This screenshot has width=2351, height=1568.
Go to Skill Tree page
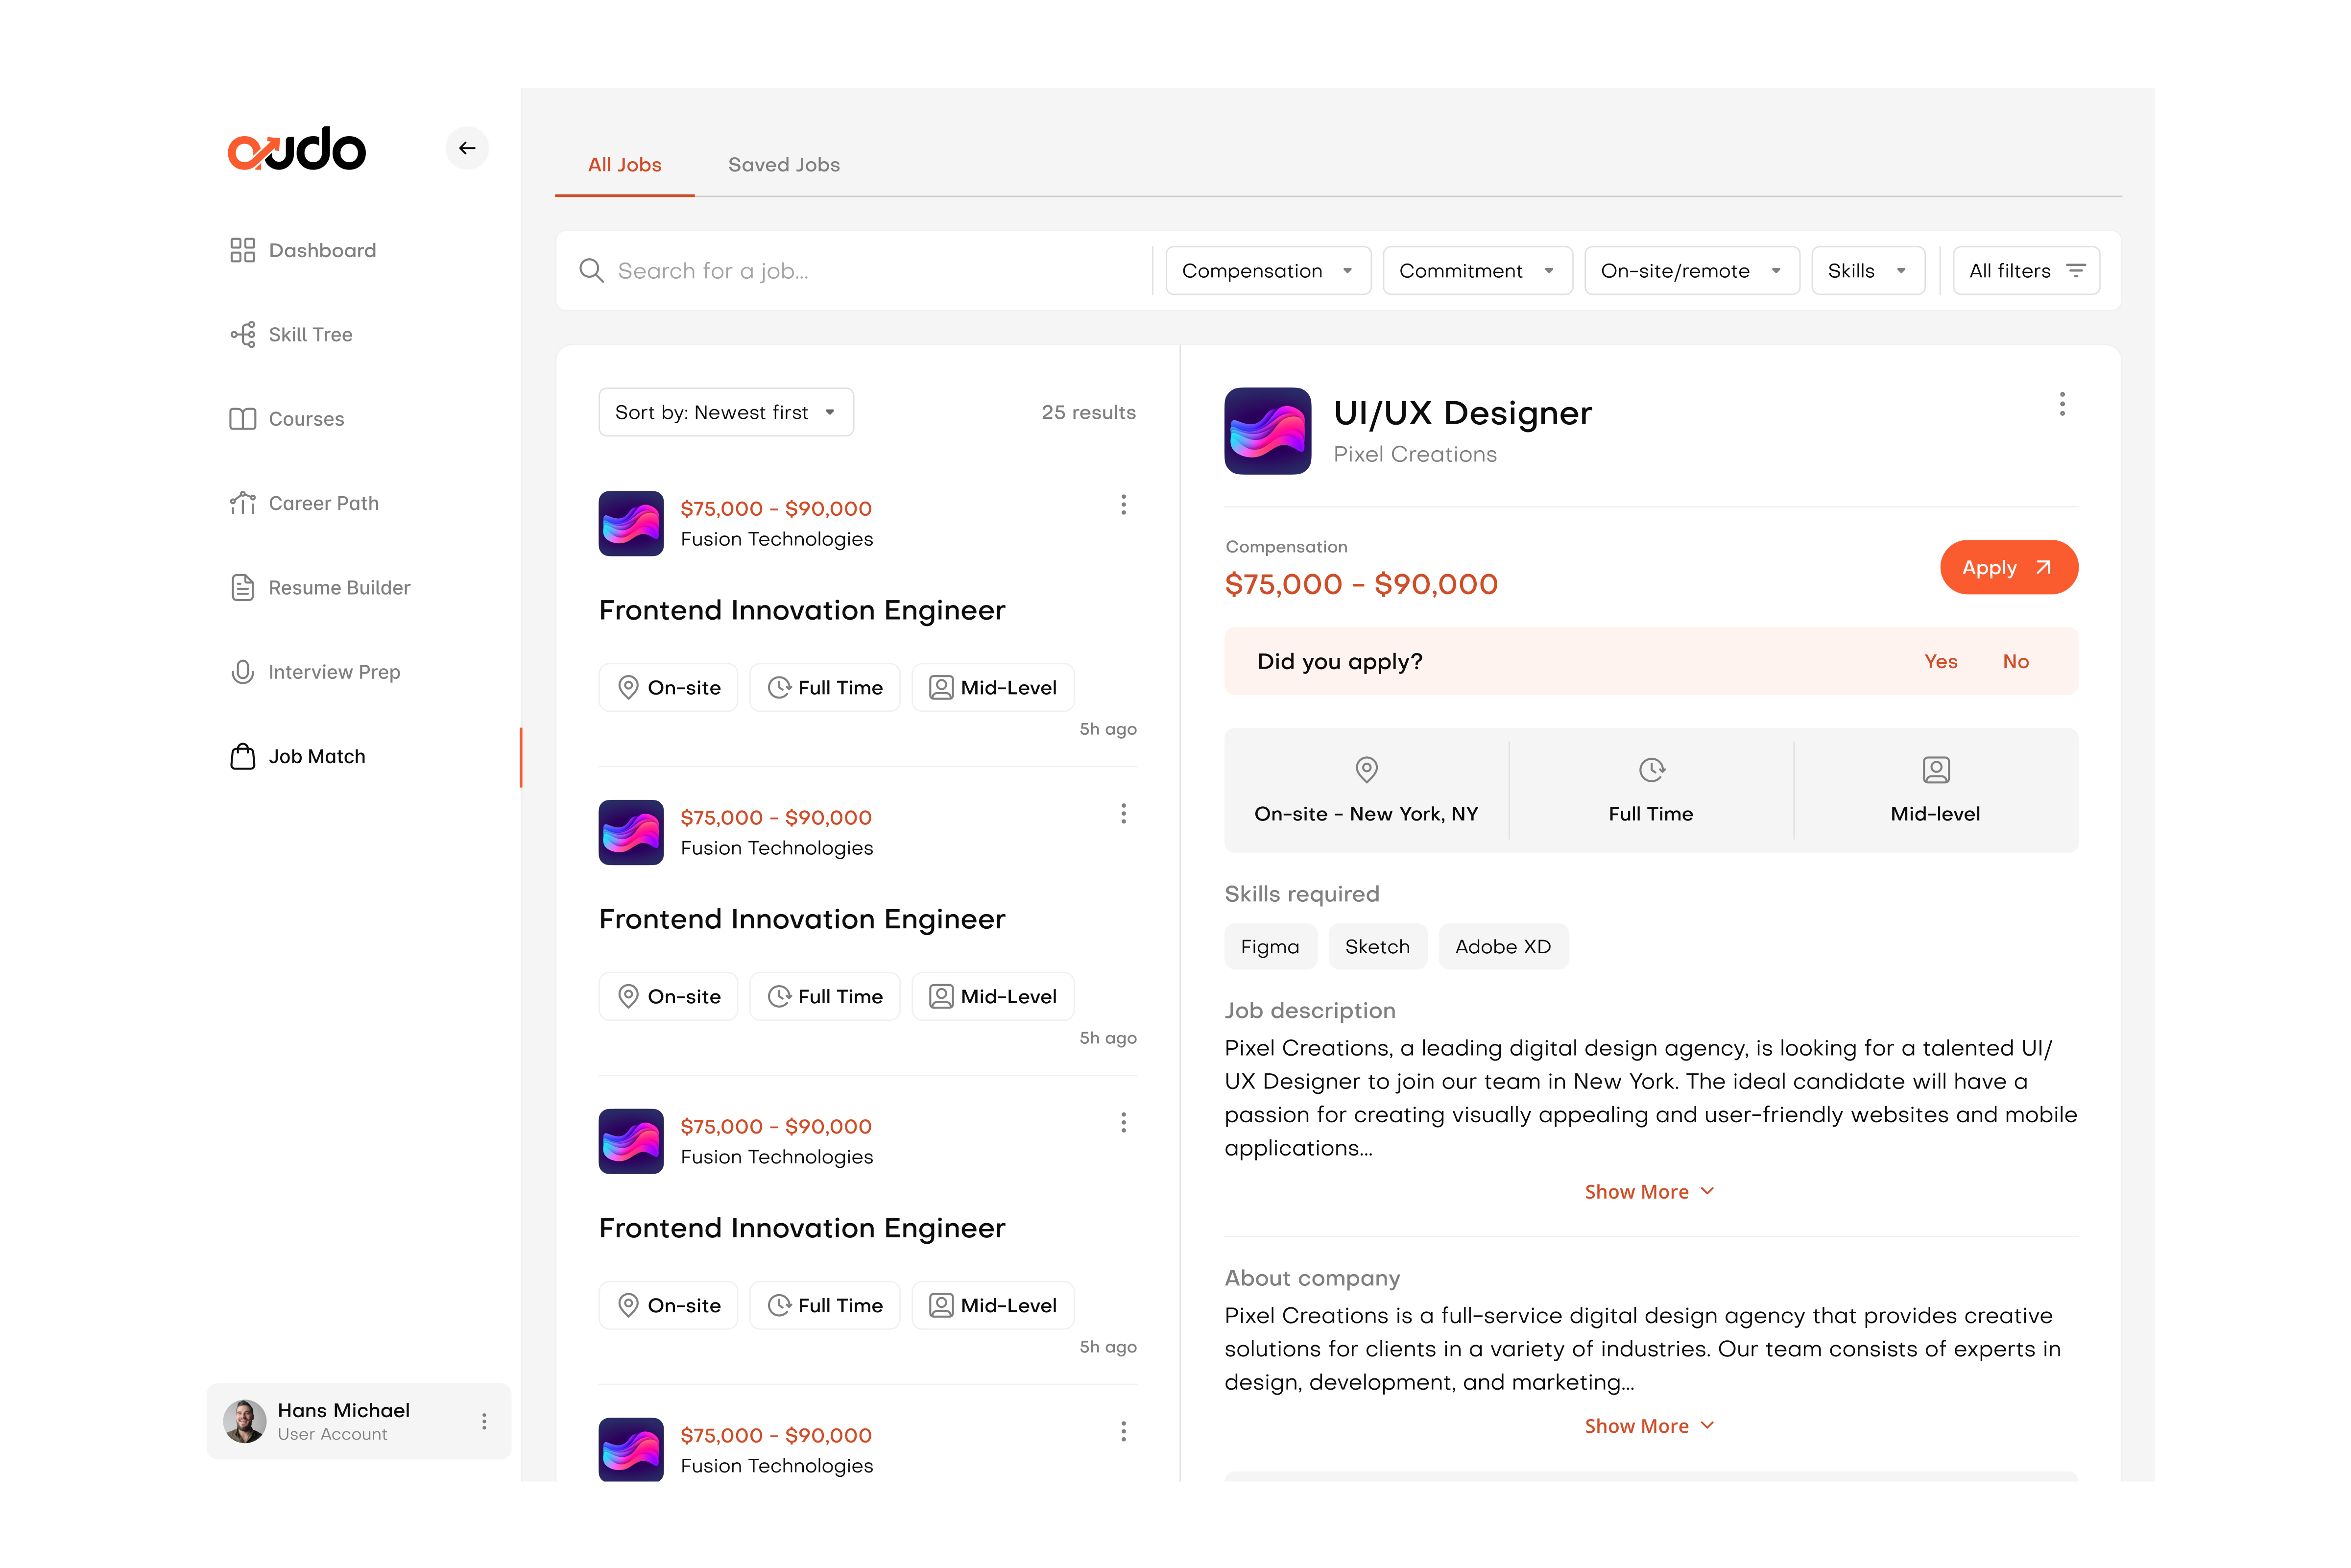pos(310,335)
